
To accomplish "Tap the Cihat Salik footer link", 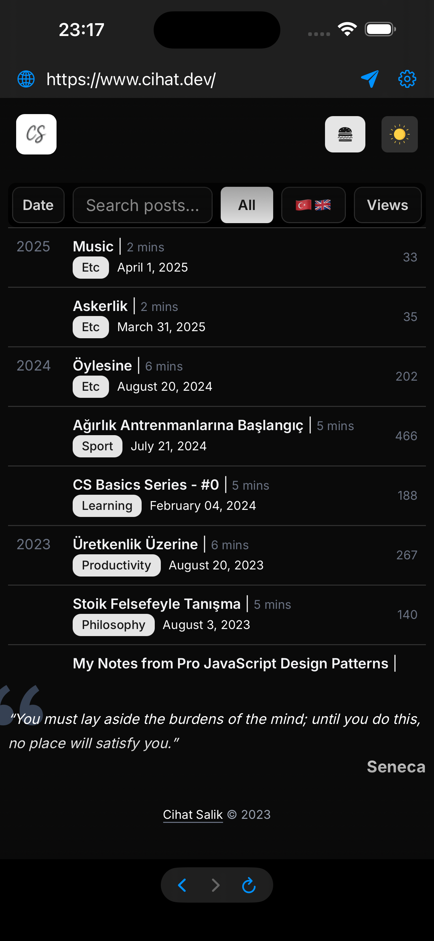I will click(193, 814).
